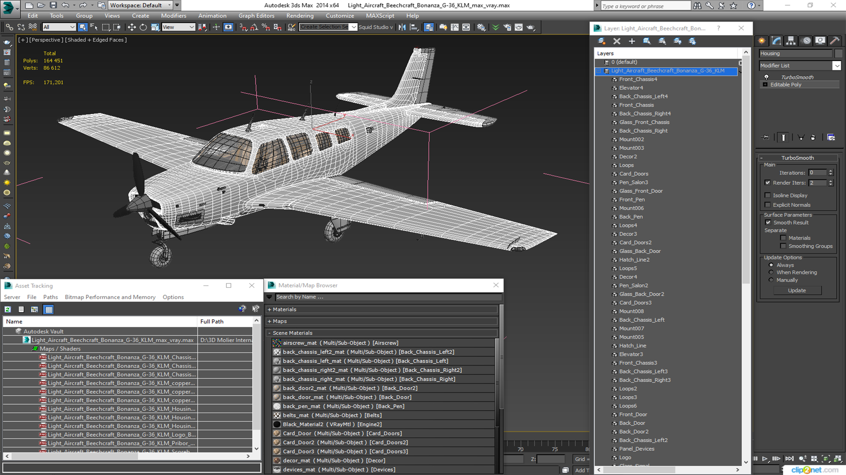The width and height of the screenshot is (846, 475).
Task: Open Select by Name tool
Action: point(94,27)
